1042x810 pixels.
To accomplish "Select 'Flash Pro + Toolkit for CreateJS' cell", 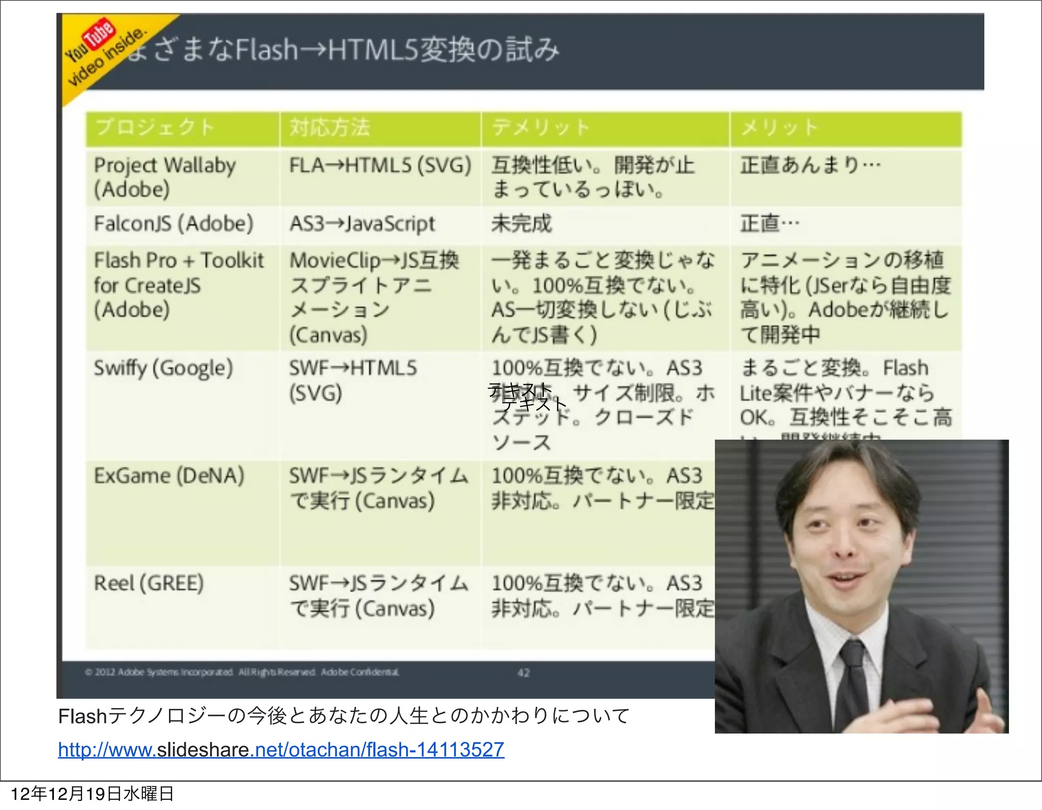I will (x=182, y=298).
